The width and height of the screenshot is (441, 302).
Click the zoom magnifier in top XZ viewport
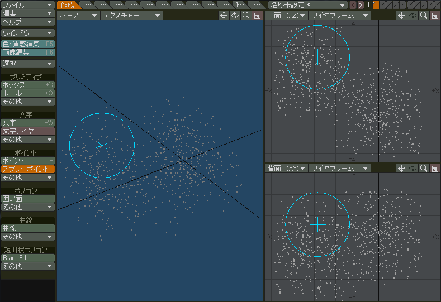click(x=424, y=16)
